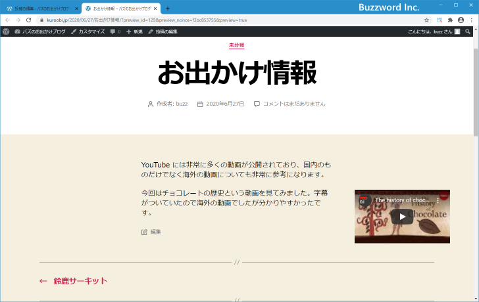The image size is (479, 302).
Task: Click カスタマイズ in the admin bar
Action: point(88,32)
